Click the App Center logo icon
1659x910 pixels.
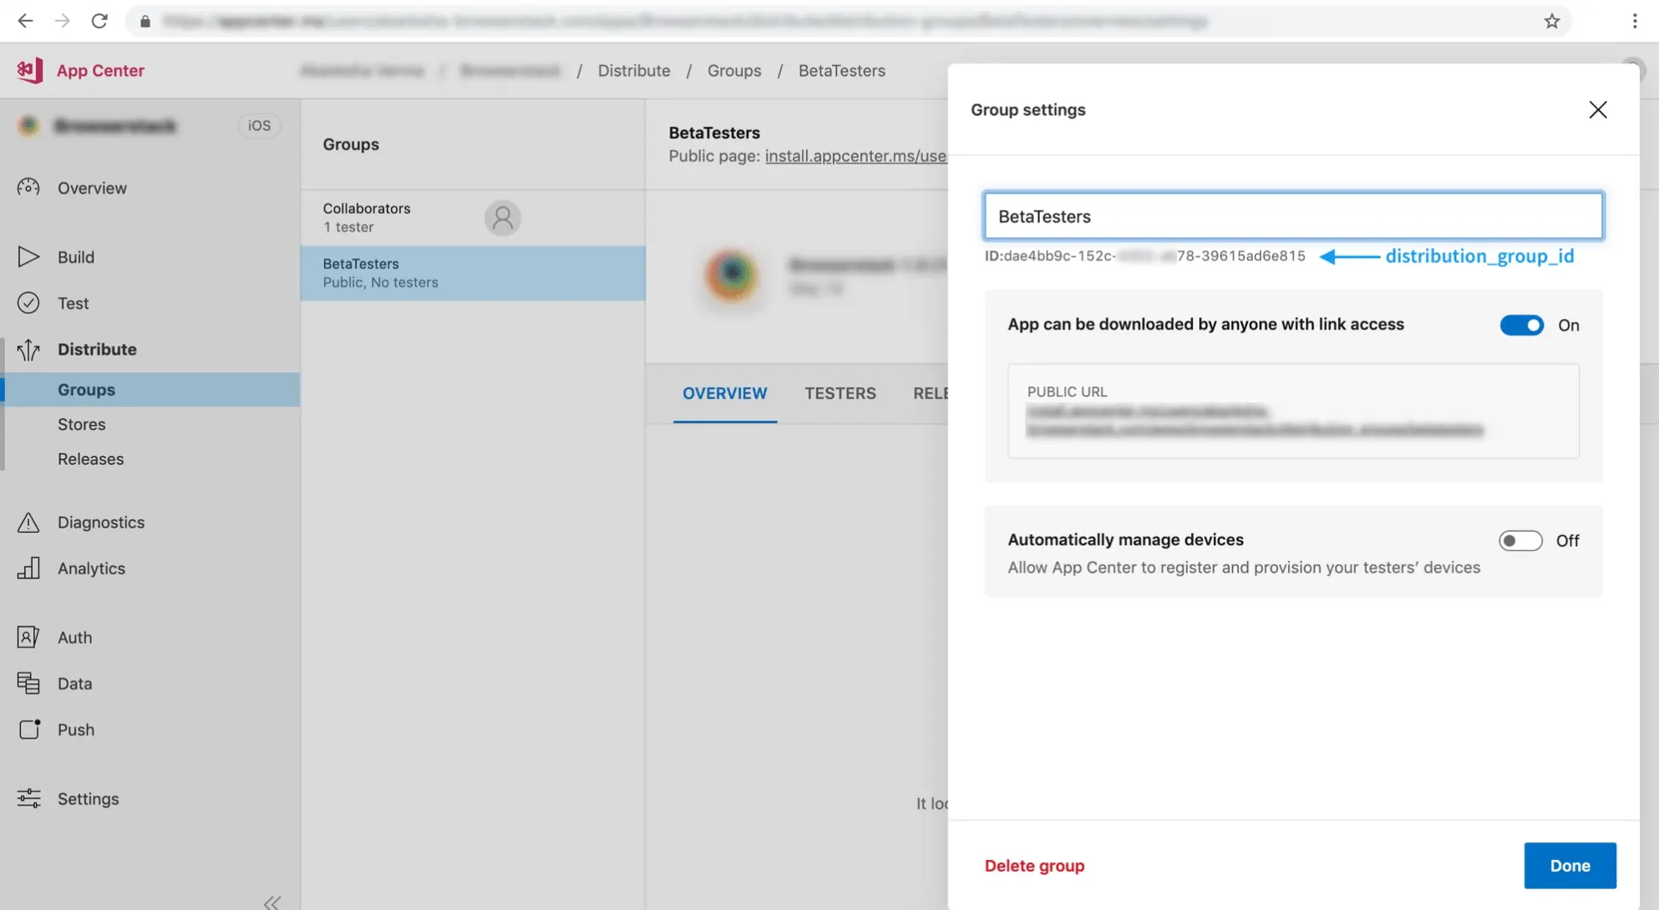pyautogui.click(x=29, y=70)
